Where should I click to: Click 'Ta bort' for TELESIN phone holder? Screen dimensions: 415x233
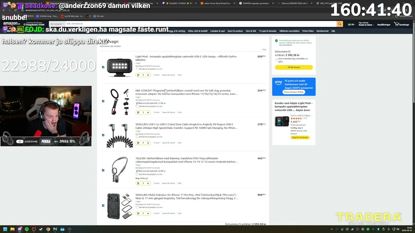pos(156,183)
